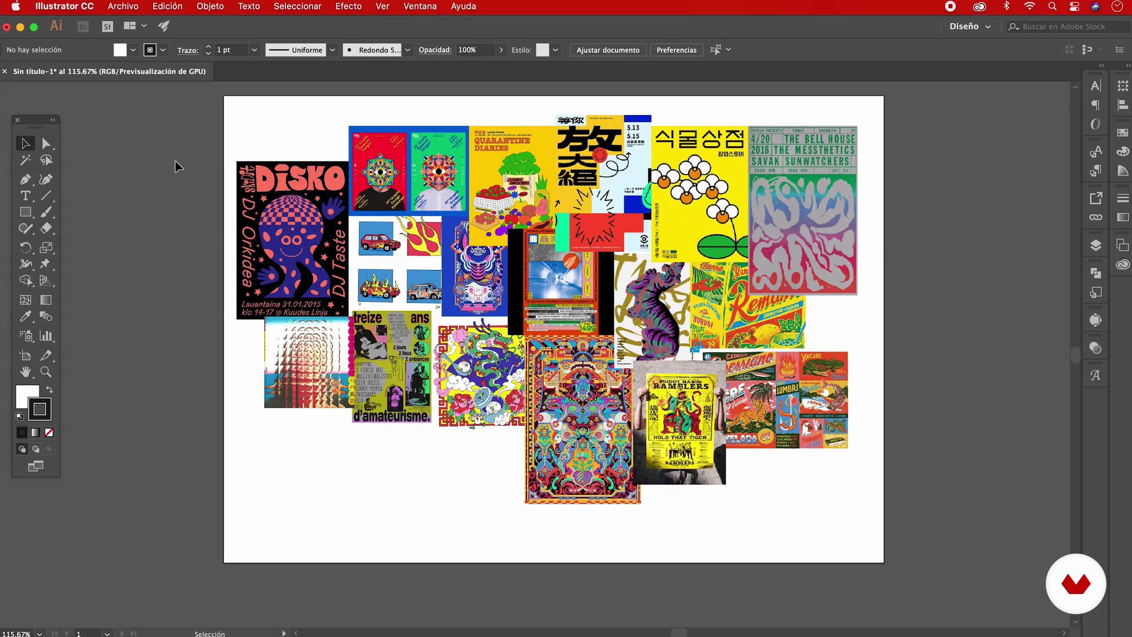1132x637 pixels.
Task: Select the Zoom tool
Action: click(46, 372)
